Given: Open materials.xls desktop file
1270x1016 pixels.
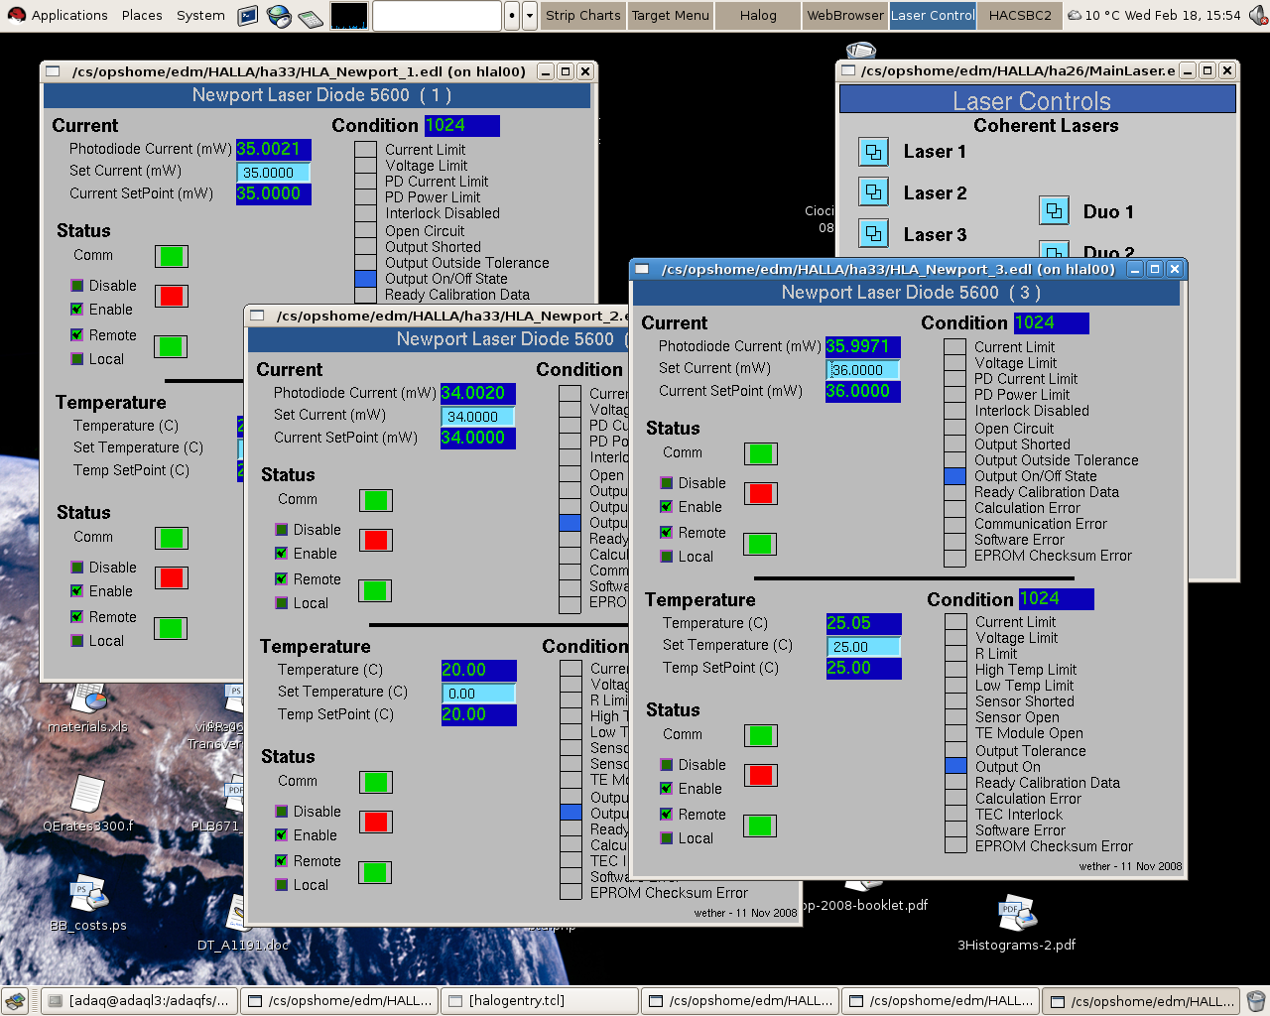Looking at the screenshot, I should [x=88, y=709].
